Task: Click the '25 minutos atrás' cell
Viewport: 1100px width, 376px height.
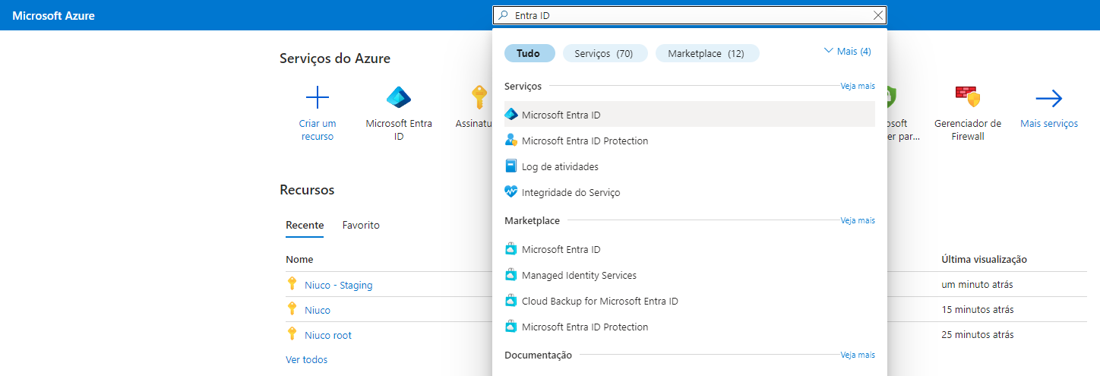Action: point(978,335)
